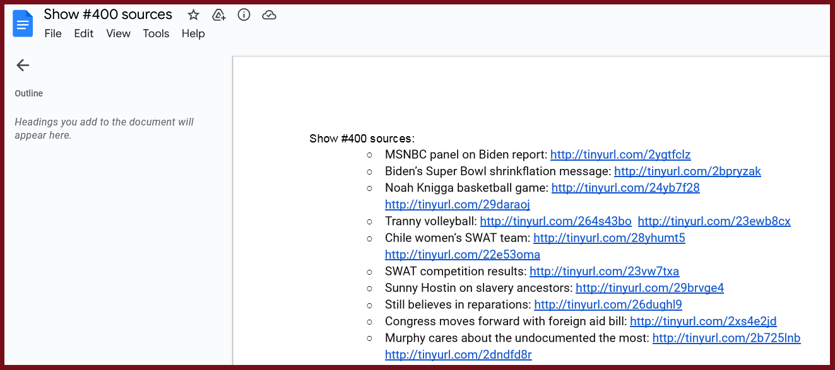Image resolution: width=835 pixels, height=370 pixels.
Task: Open the document info icon
Action: tap(244, 14)
